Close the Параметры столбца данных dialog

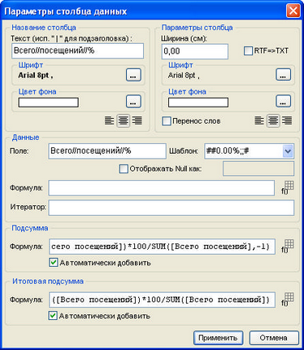pos(293,11)
